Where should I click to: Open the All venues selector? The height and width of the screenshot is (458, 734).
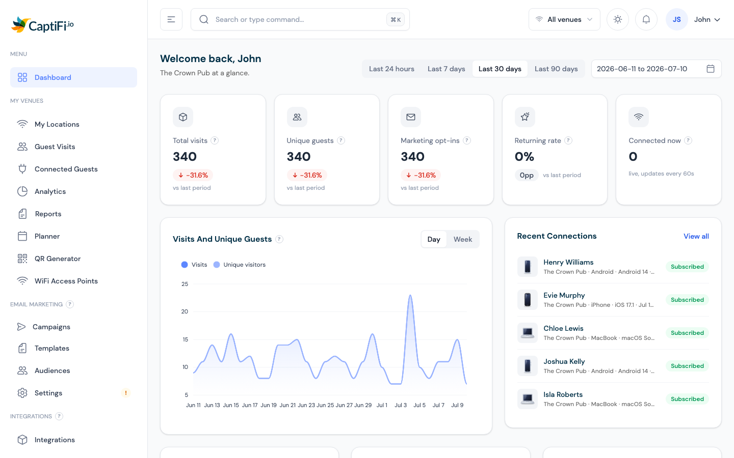[x=564, y=19]
